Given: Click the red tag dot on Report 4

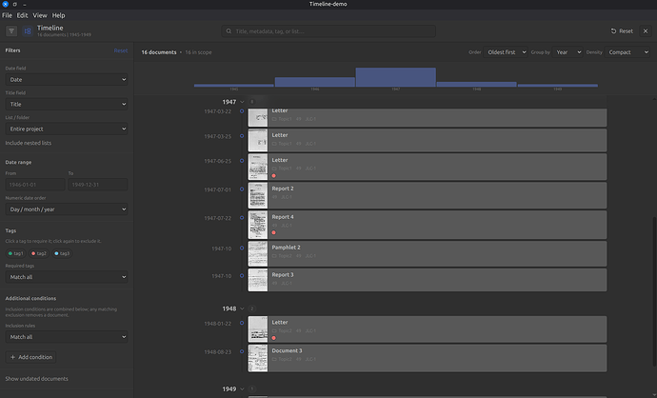Looking at the screenshot, I should [273, 232].
